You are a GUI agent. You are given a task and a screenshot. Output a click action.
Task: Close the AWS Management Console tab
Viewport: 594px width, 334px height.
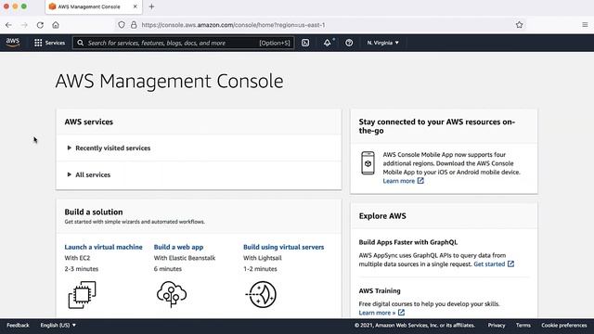click(135, 6)
